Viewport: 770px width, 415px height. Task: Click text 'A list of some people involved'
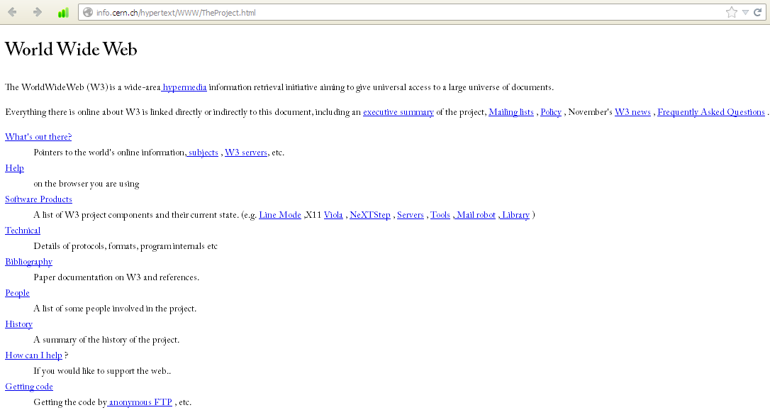[x=93, y=309]
